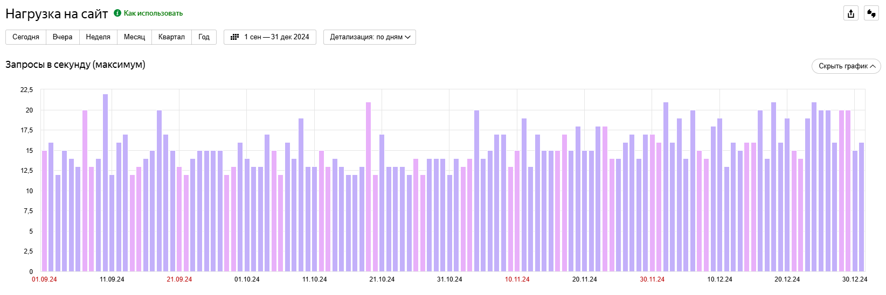Set the period to 'Год'
Image resolution: width=886 pixels, height=295 pixels.
(x=204, y=37)
